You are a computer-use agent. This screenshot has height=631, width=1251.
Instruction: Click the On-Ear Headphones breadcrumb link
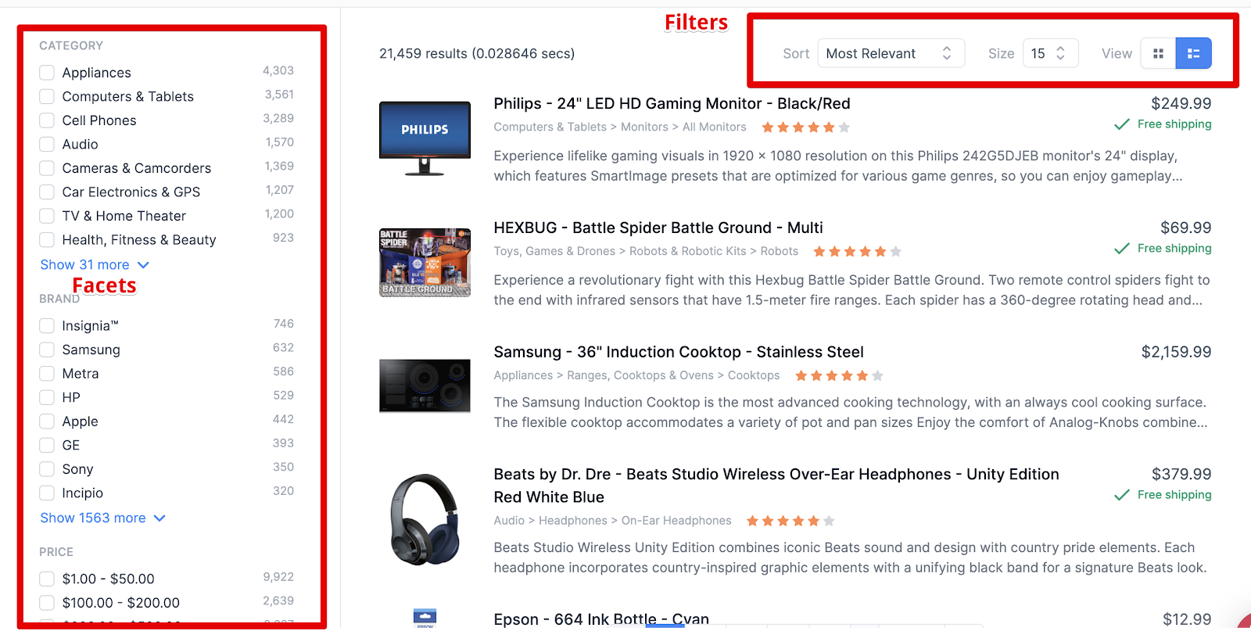pos(676,521)
